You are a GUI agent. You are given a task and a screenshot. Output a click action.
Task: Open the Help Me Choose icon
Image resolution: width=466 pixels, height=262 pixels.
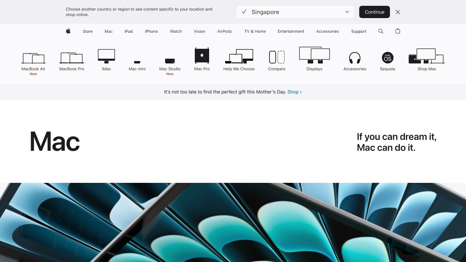coord(239,56)
